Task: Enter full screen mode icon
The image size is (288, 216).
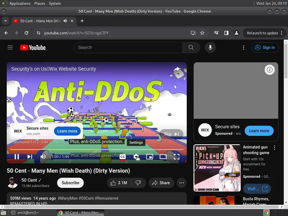Action: click(x=177, y=157)
